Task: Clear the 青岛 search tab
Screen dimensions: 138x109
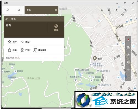Action: [x=56, y=10]
